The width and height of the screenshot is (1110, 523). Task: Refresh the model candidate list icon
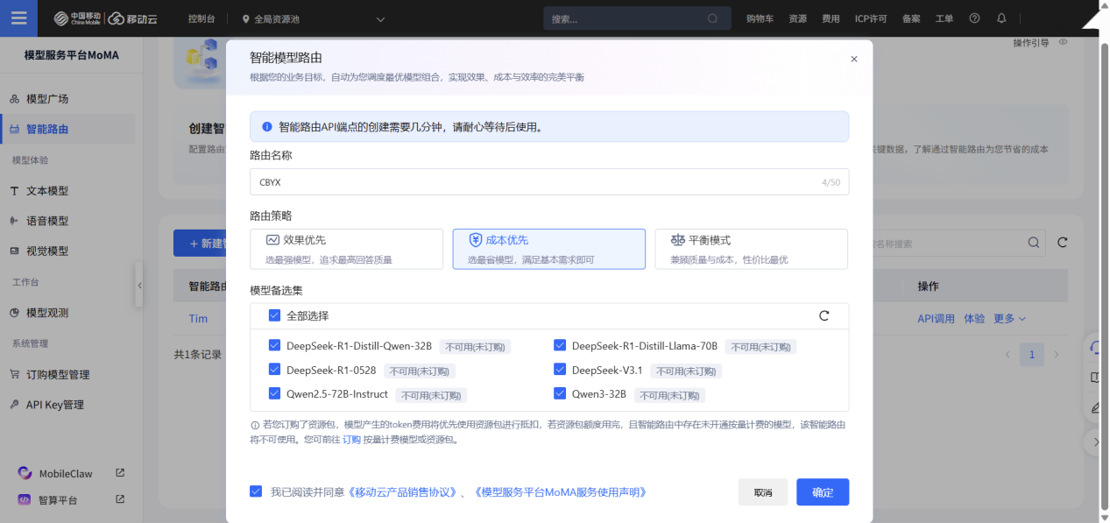824,315
